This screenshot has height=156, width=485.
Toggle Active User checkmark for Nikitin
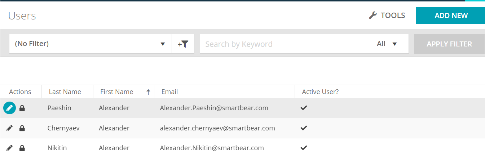(304, 148)
